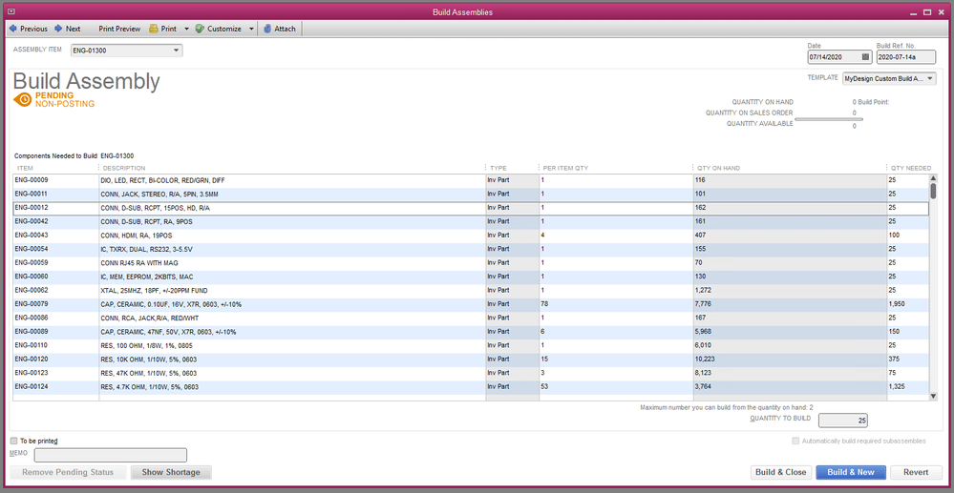Screen dimensions: 954x493
Task: Click the Attach paperclip icon
Action: 267,29
